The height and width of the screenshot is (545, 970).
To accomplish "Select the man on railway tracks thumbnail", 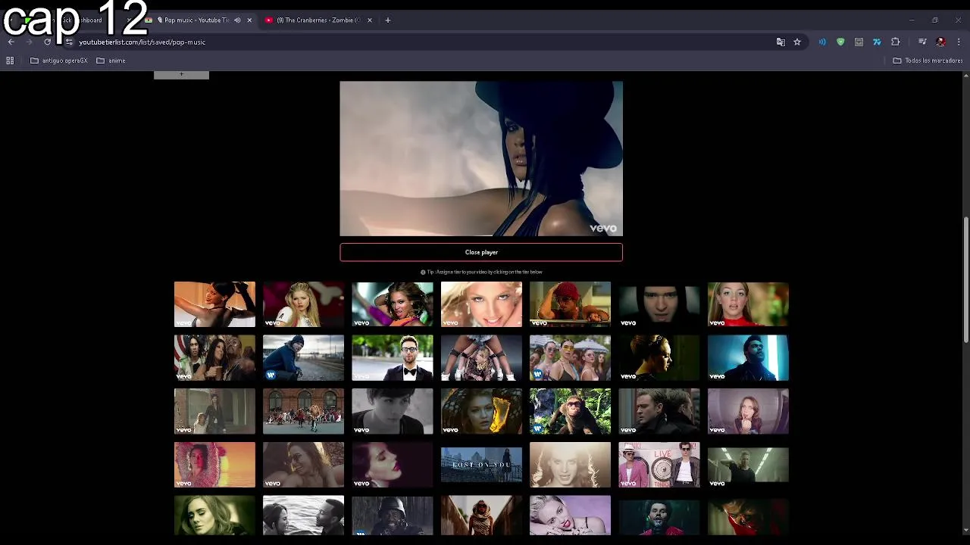I will 303,357.
